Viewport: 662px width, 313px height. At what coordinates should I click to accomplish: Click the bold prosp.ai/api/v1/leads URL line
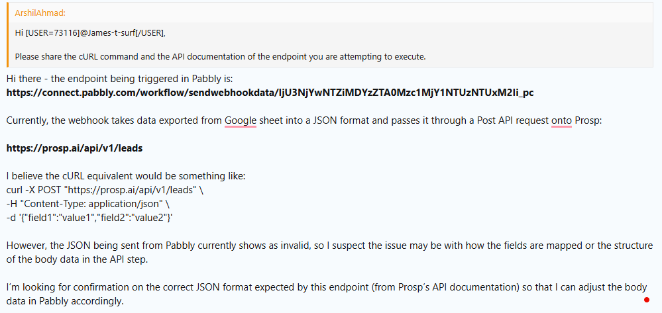click(74, 148)
